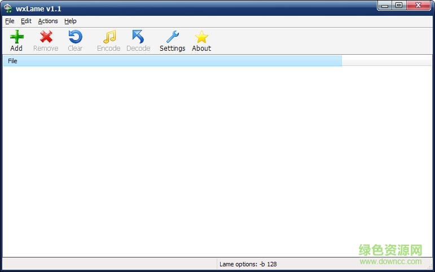Close the wxLame window

pyautogui.click(x=418, y=6)
